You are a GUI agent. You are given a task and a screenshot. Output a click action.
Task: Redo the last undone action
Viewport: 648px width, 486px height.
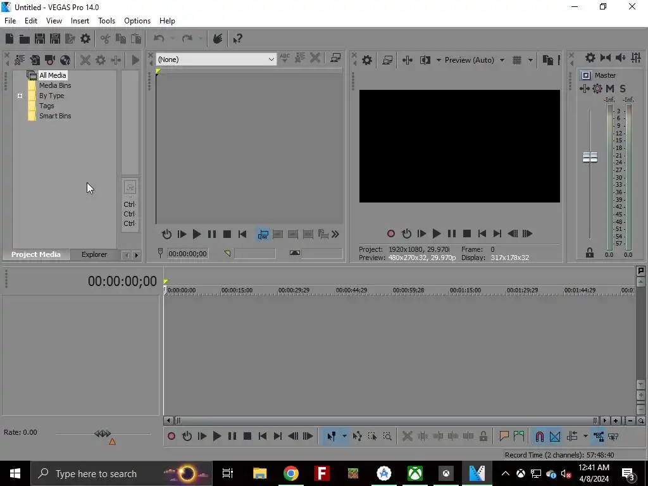point(187,39)
